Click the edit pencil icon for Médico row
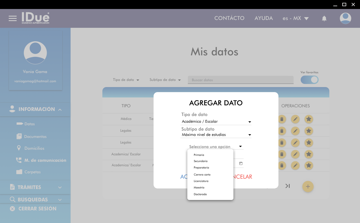This screenshot has width=360, height=223. (x=295, y=119)
